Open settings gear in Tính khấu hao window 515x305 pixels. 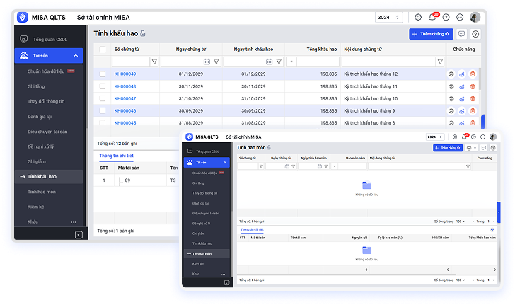coord(418,17)
